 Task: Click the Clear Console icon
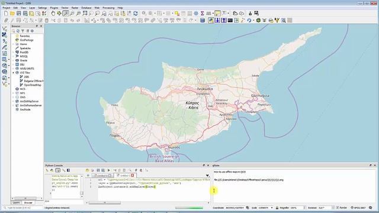[47, 170]
